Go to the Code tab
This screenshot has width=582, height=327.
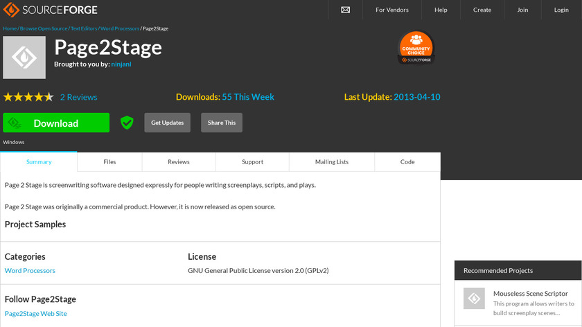pyautogui.click(x=407, y=161)
